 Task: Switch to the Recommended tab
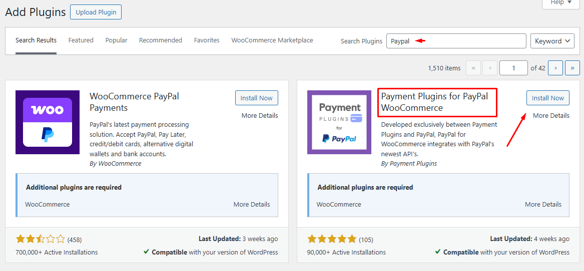(161, 40)
